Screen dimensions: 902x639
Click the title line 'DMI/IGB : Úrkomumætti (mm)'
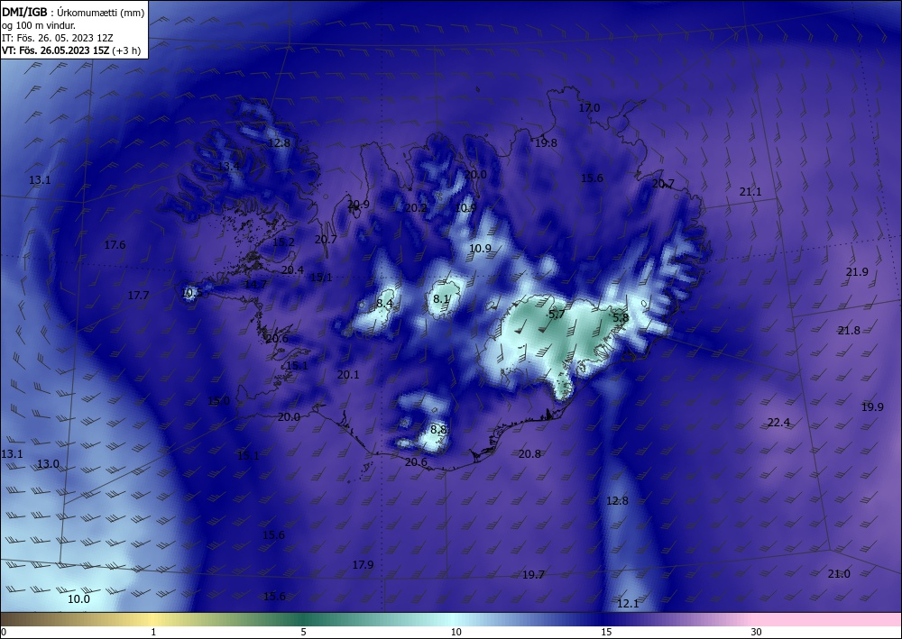point(73,13)
